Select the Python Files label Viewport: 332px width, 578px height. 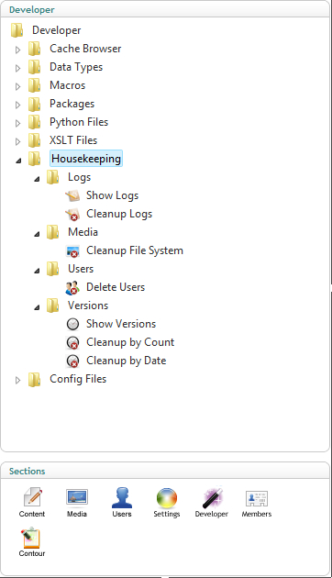coord(79,122)
